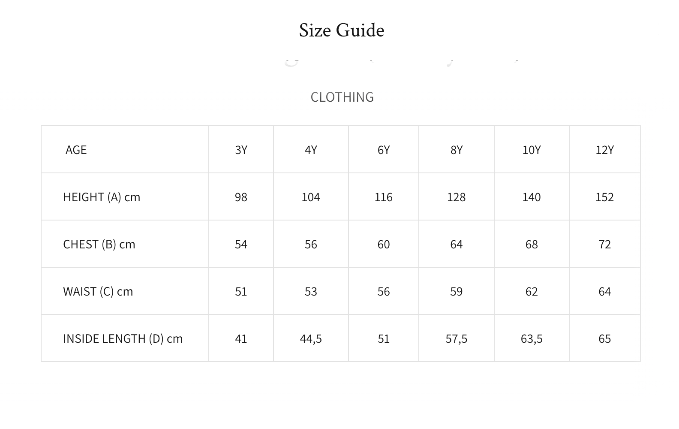Click waist value 59 cell

click(456, 291)
